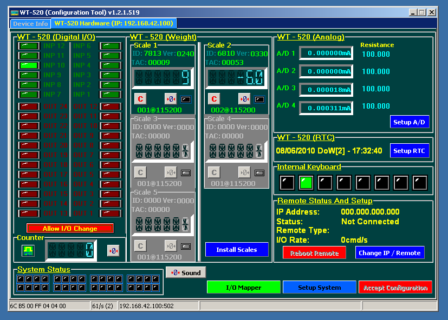The height and width of the screenshot is (320, 448).
Task: Select the lit green key in Internal Keyboard
Action: tap(306, 183)
